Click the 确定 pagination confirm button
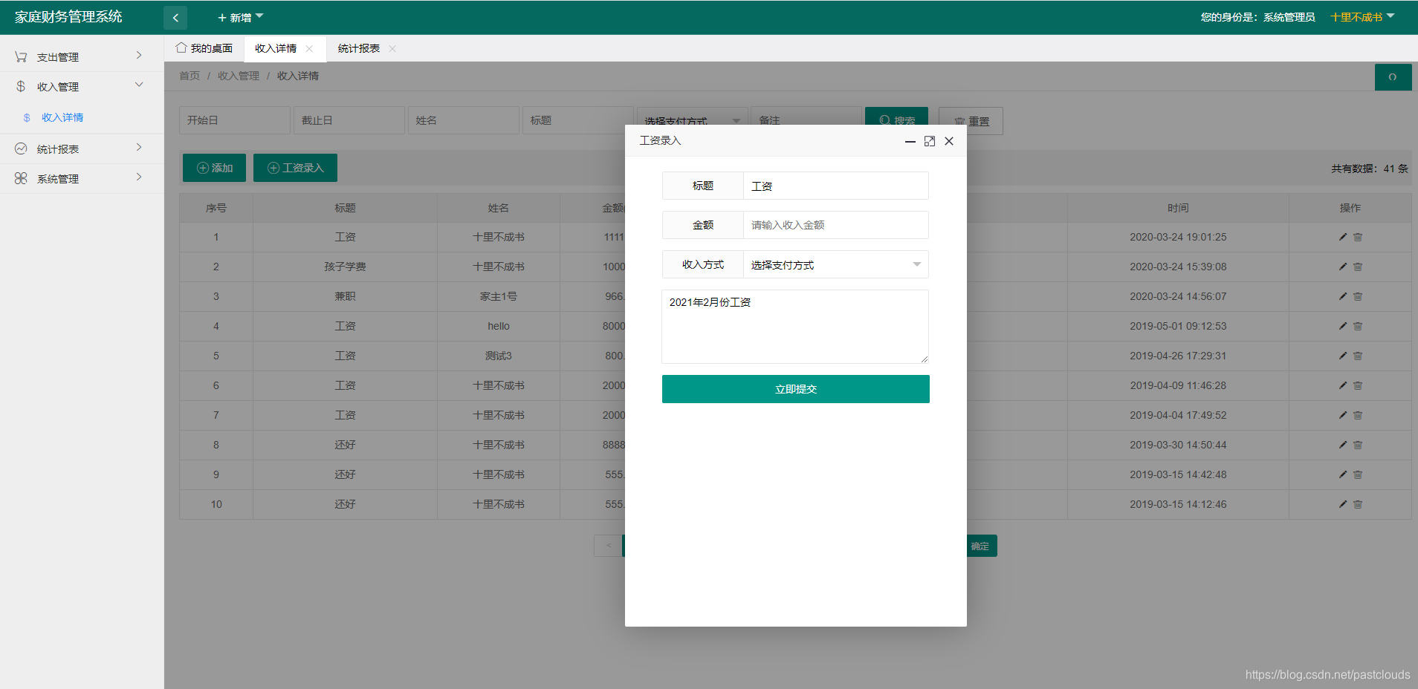Image resolution: width=1418 pixels, height=689 pixels. pyautogui.click(x=981, y=546)
